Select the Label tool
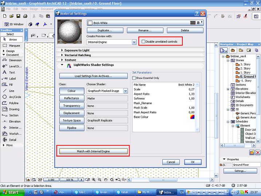The image size is (261, 196). [x=12, y=78]
